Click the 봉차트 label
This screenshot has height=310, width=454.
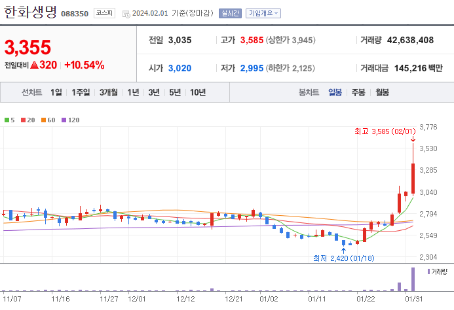click(309, 92)
